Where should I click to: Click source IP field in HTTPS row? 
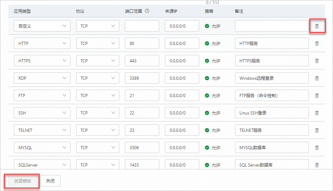tap(182, 61)
